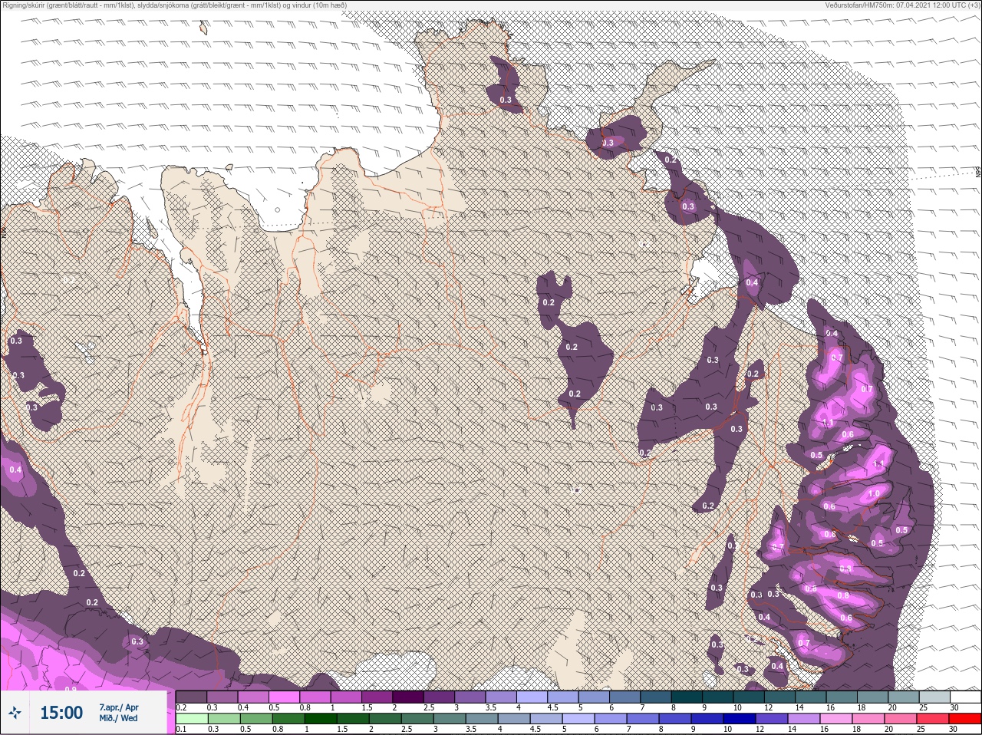Screen dimensions: 982x735
Task: Select the 'Mið./ Wed' weekday text
Action: [118, 718]
